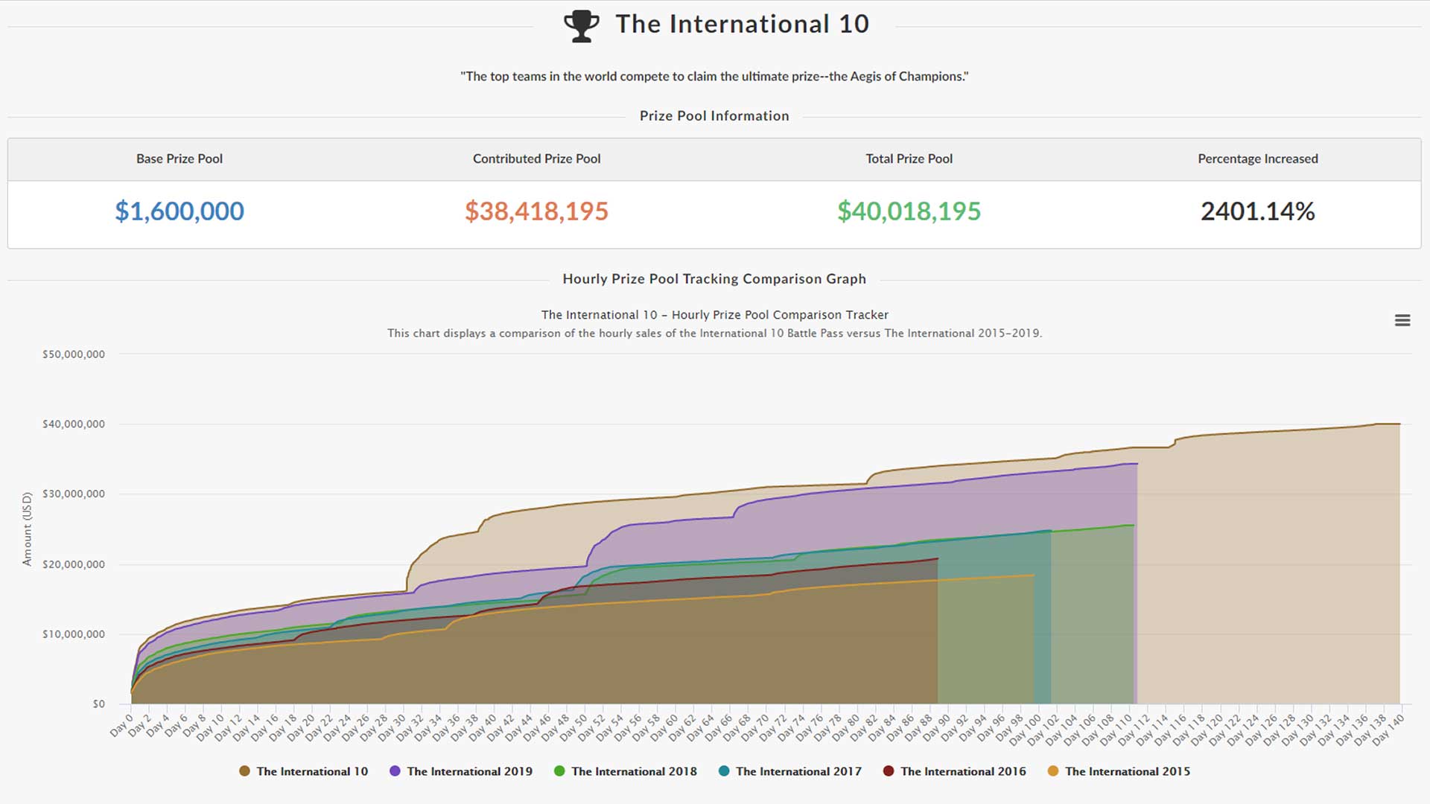Toggle The International 10 legend series
The image size is (1430, 804).
tap(312, 771)
